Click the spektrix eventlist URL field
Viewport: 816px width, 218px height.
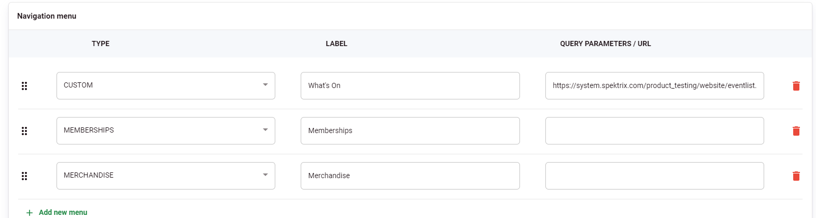click(x=655, y=85)
